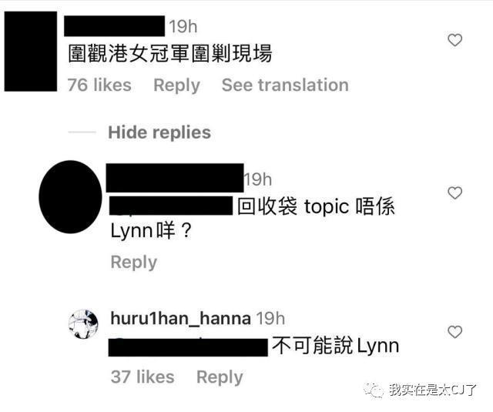Open the huru1han_hanna username link
The height and width of the screenshot is (412, 493).
pyautogui.click(x=181, y=318)
